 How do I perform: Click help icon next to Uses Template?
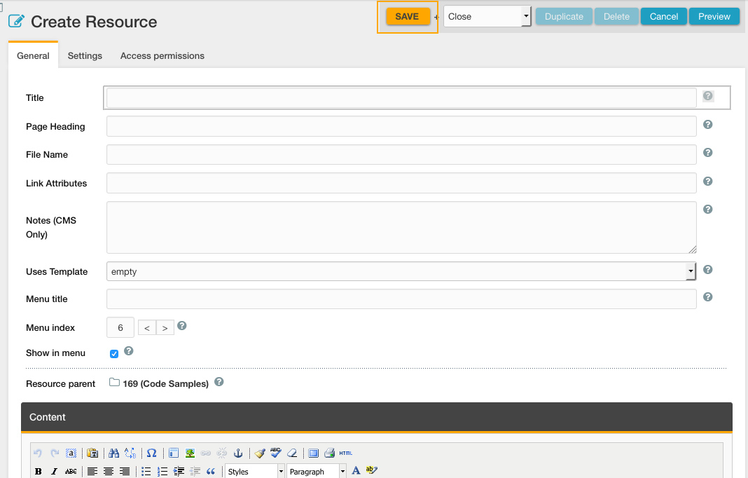(x=707, y=270)
